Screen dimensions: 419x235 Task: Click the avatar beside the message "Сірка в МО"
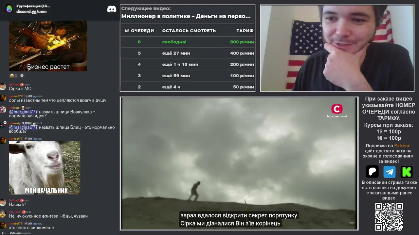pos(3,87)
